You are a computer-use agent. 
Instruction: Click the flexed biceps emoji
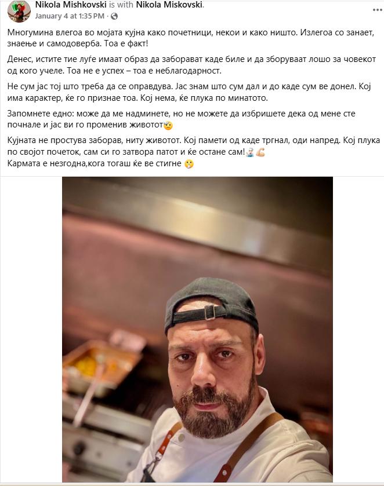click(x=260, y=152)
